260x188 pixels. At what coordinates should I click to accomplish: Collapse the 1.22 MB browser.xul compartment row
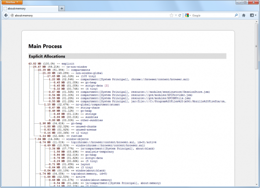pyautogui.click(x=119, y=79)
